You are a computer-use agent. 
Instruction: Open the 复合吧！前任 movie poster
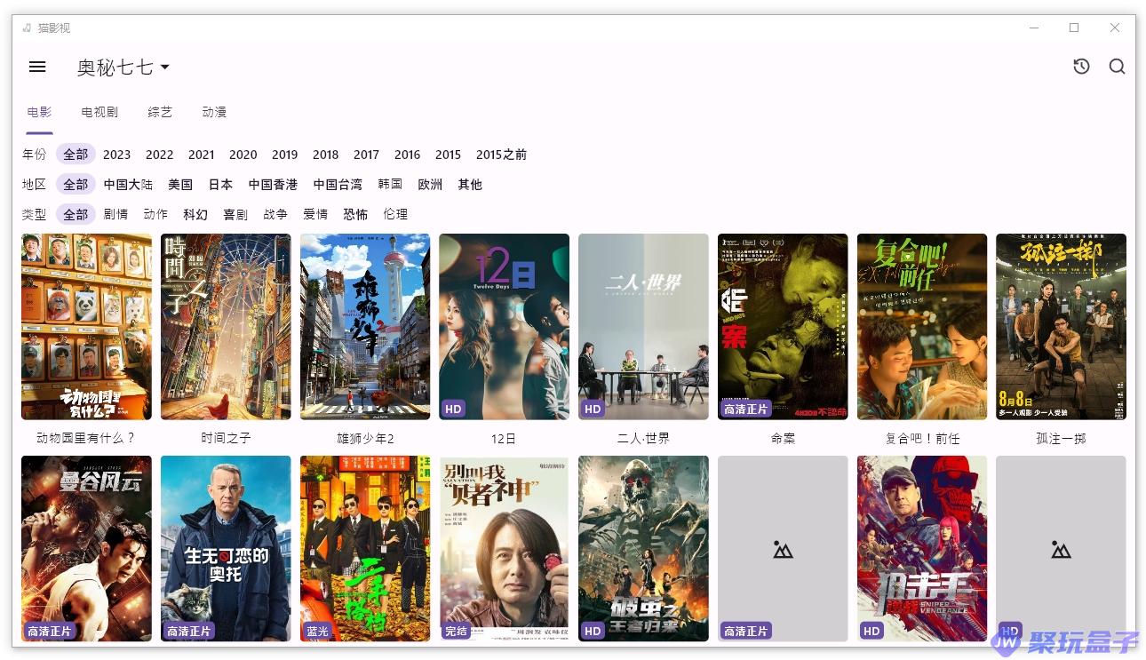click(x=922, y=327)
